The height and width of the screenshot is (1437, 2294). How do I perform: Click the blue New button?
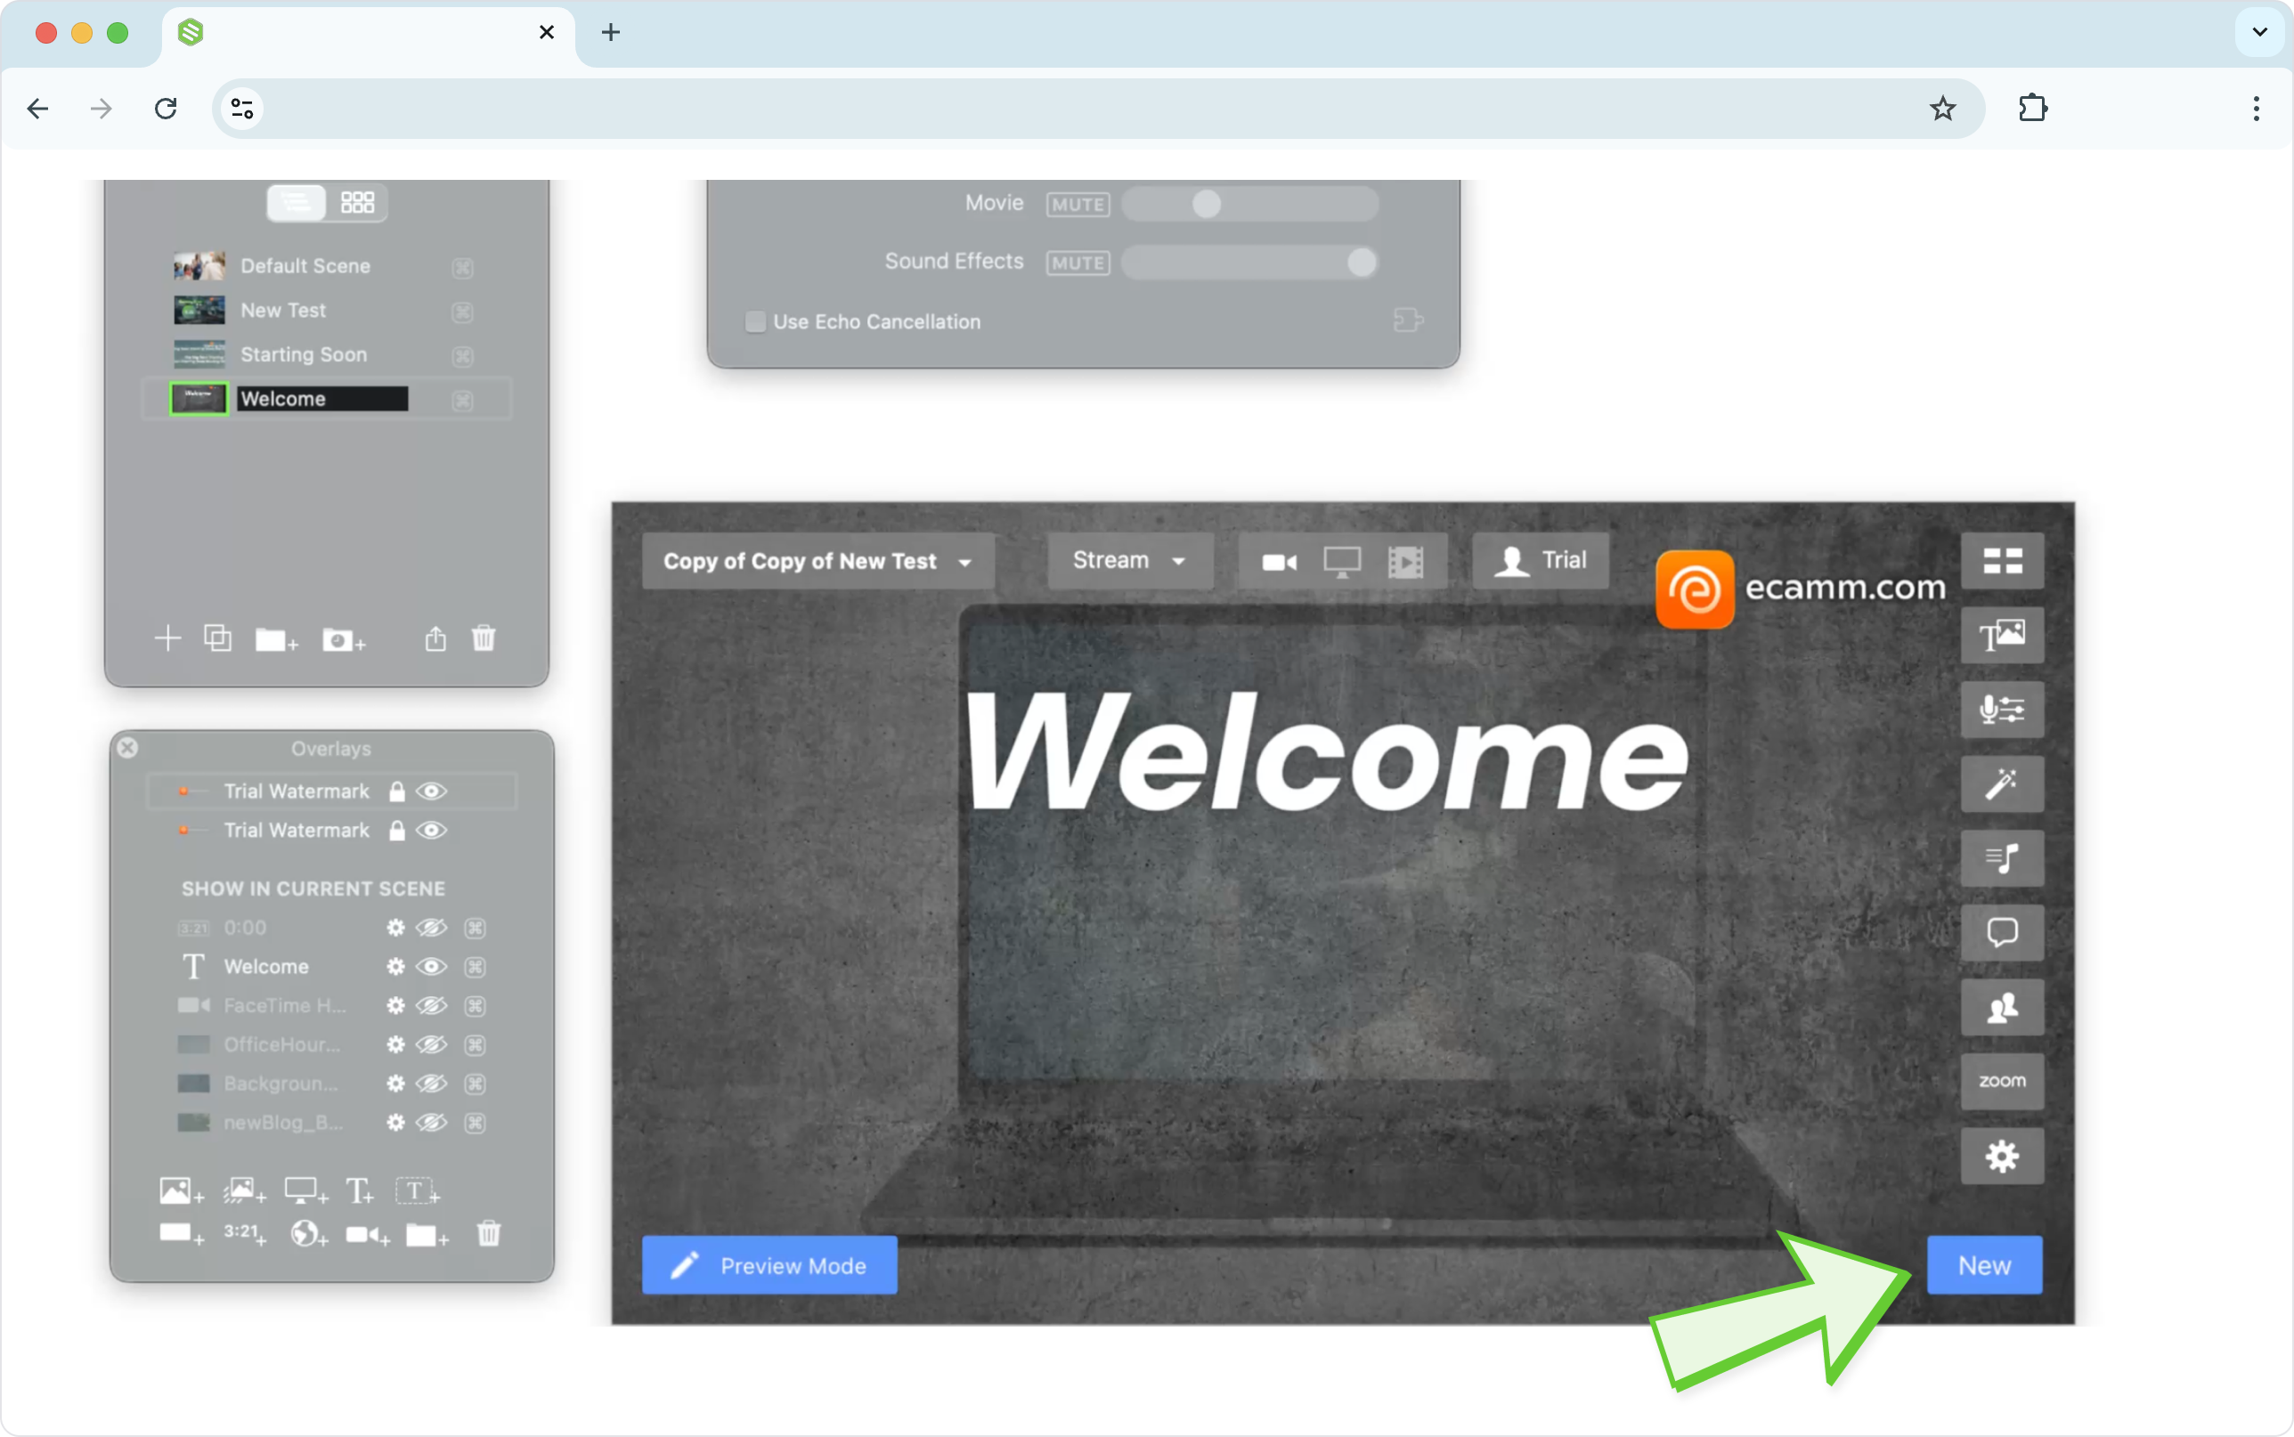click(1984, 1265)
